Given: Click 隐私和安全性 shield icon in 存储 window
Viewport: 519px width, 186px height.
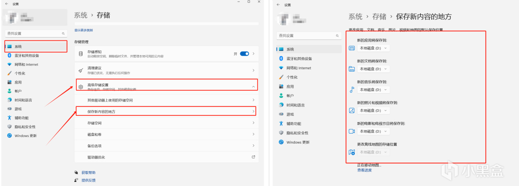Looking at the screenshot, I should pos(10,127).
